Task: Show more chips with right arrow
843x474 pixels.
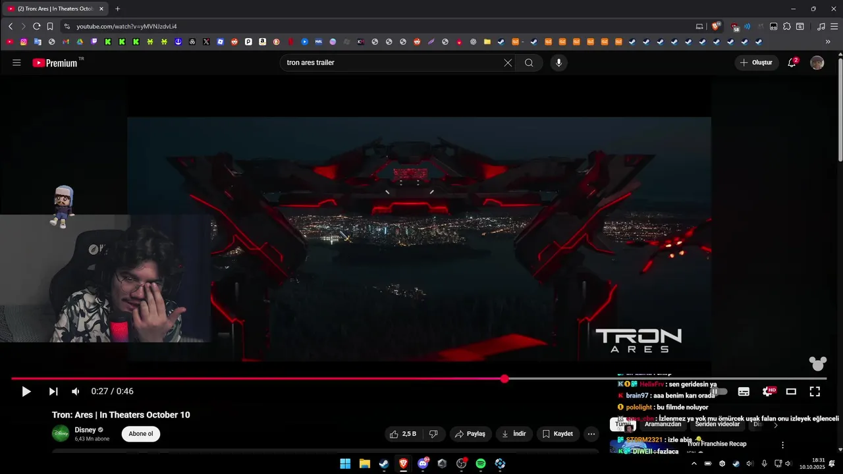Action: pos(775,425)
